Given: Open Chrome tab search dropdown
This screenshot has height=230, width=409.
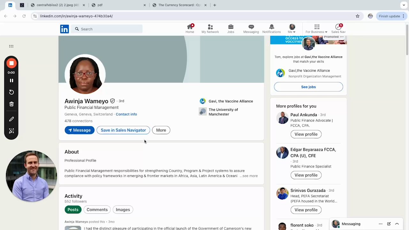Looking at the screenshot, I should [404, 5].
